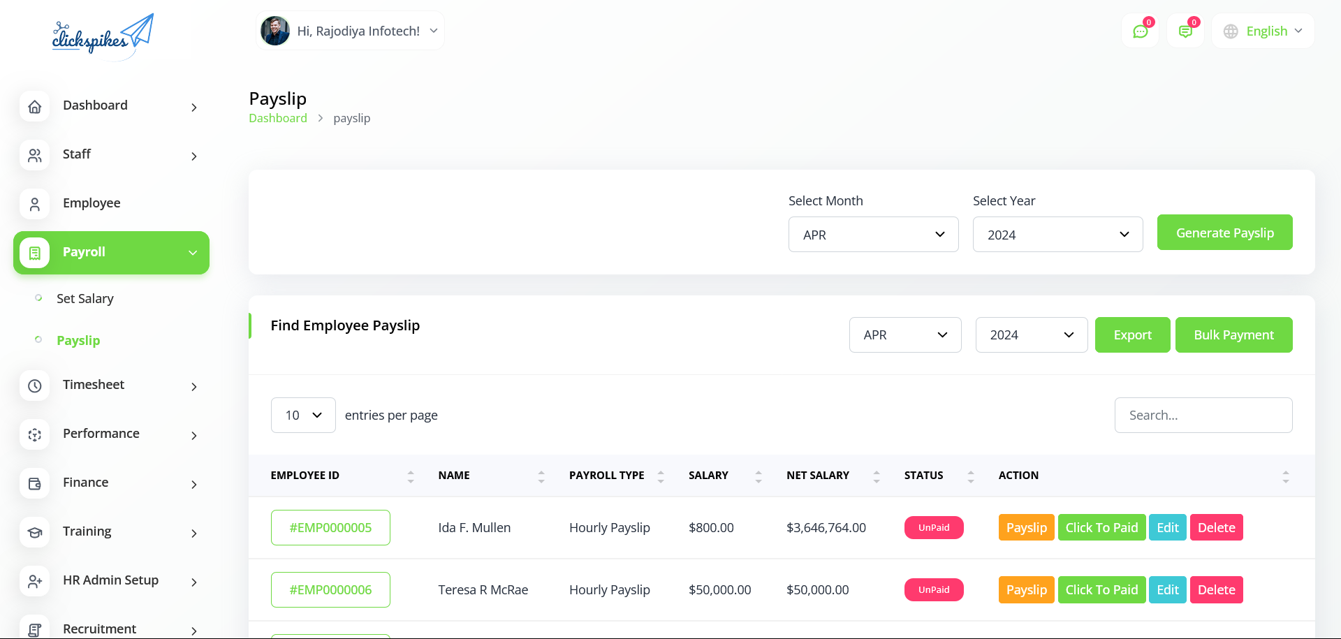Image resolution: width=1341 pixels, height=639 pixels.
Task: Open Set Salary submenu item
Action: tap(85, 299)
